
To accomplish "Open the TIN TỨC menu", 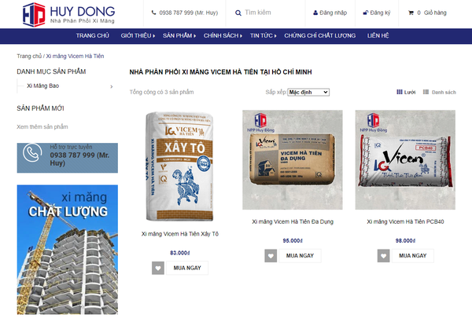I will [263, 36].
